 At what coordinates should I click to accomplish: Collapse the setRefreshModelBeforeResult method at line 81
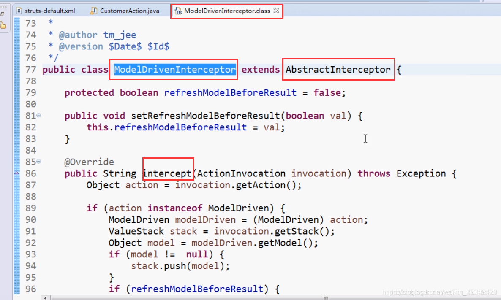(39, 115)
